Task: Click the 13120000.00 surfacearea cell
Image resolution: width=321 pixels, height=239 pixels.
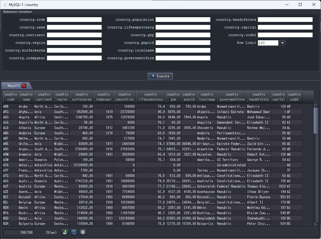Action: [x=81, y=165]
